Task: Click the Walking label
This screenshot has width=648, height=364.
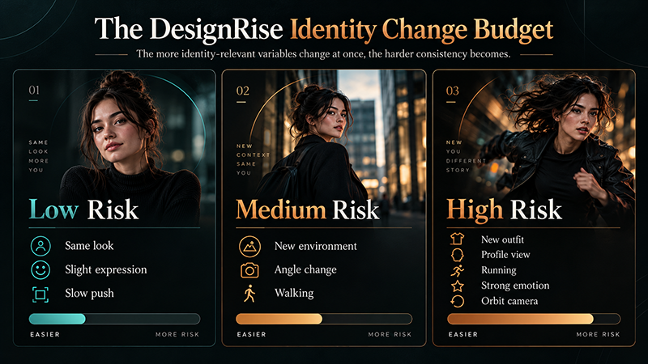Action: coord(294,293)
